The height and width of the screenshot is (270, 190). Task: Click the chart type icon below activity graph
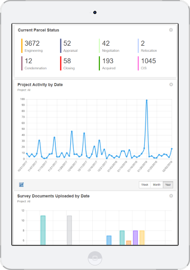[x=22, y=185]
